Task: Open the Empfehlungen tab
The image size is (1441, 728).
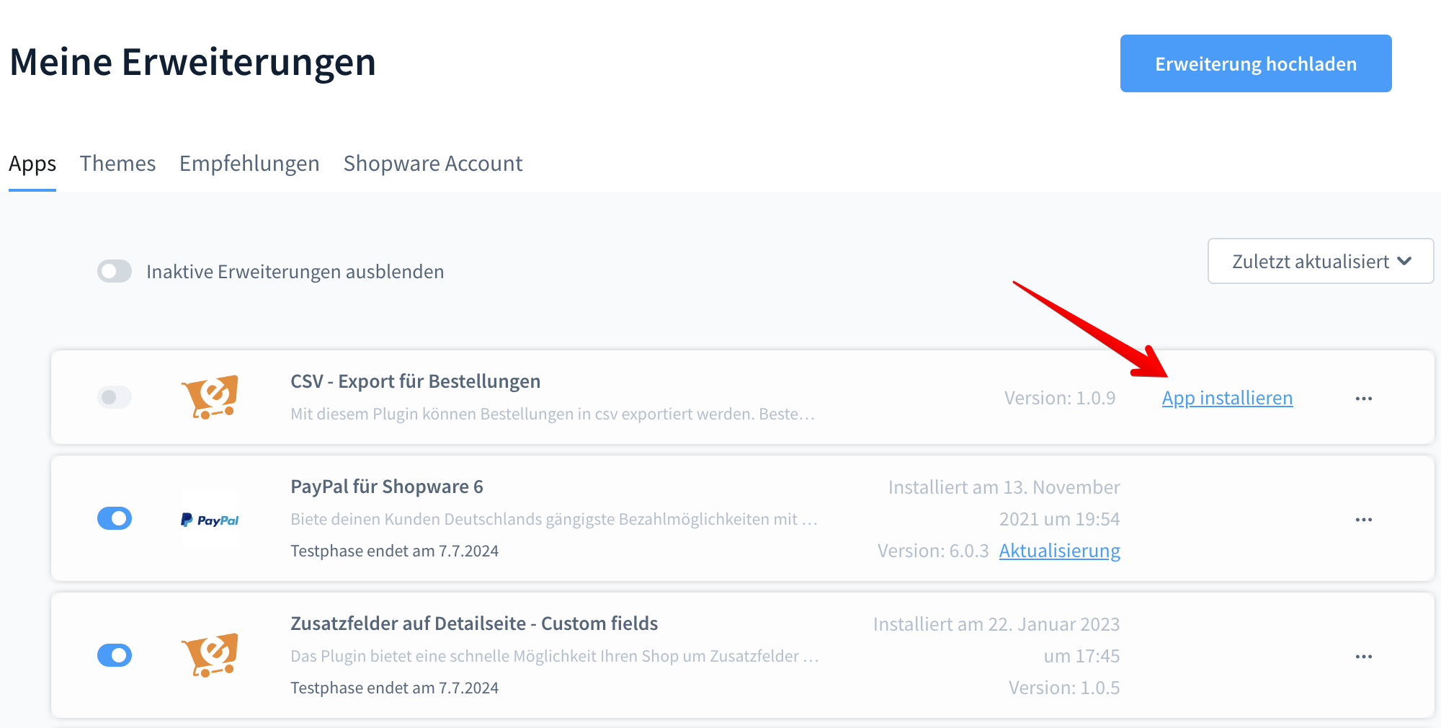Action: [x=249, y=164]
